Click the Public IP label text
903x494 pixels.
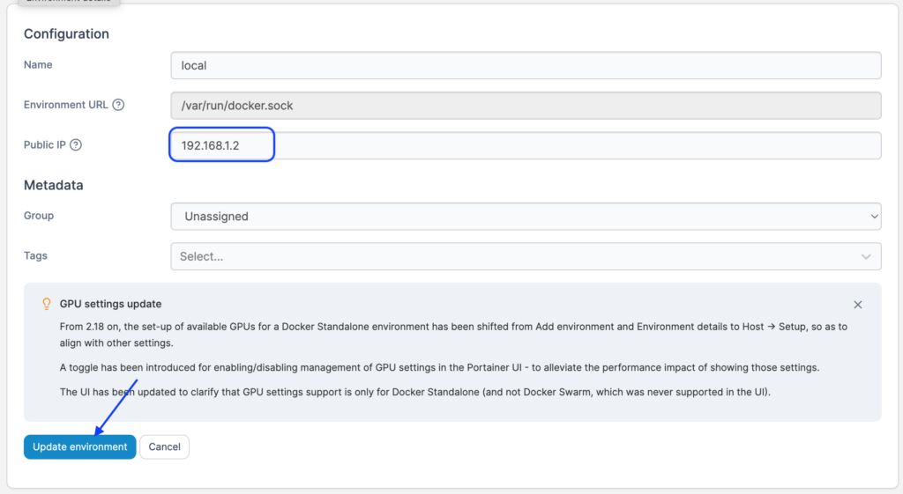coord(45,145)
